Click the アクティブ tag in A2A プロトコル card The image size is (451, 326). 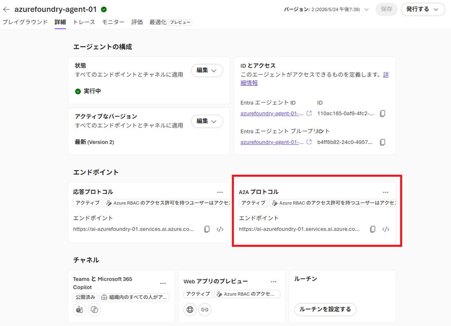click(253, 203)
